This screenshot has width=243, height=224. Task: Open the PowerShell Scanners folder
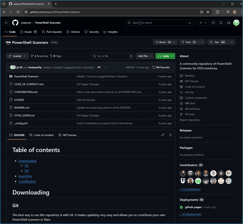[26, 77]
